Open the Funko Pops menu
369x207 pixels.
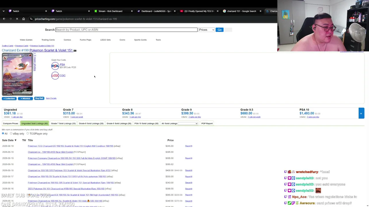[x=85, y=40]
